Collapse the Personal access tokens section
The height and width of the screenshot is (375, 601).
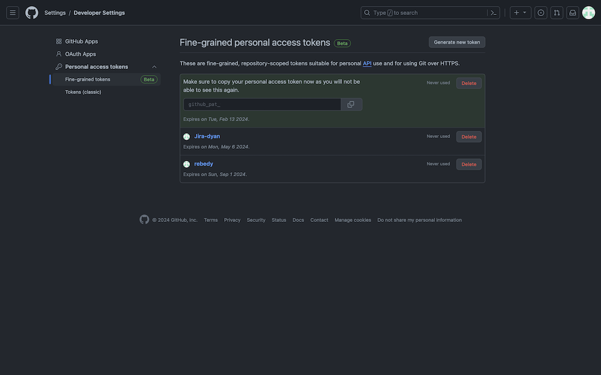point(154,67)
